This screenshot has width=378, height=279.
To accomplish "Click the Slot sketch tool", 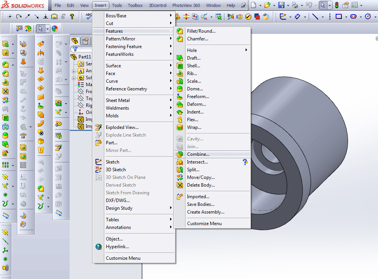I will (353, 17).
